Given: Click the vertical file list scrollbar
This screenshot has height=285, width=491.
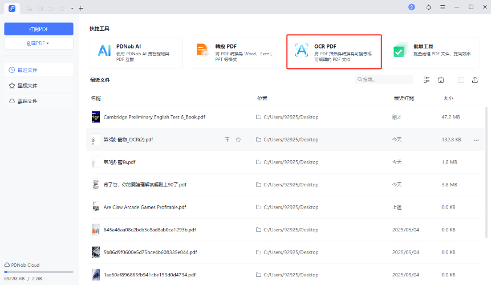Looking at the screenshot, I should click(486, 172).
